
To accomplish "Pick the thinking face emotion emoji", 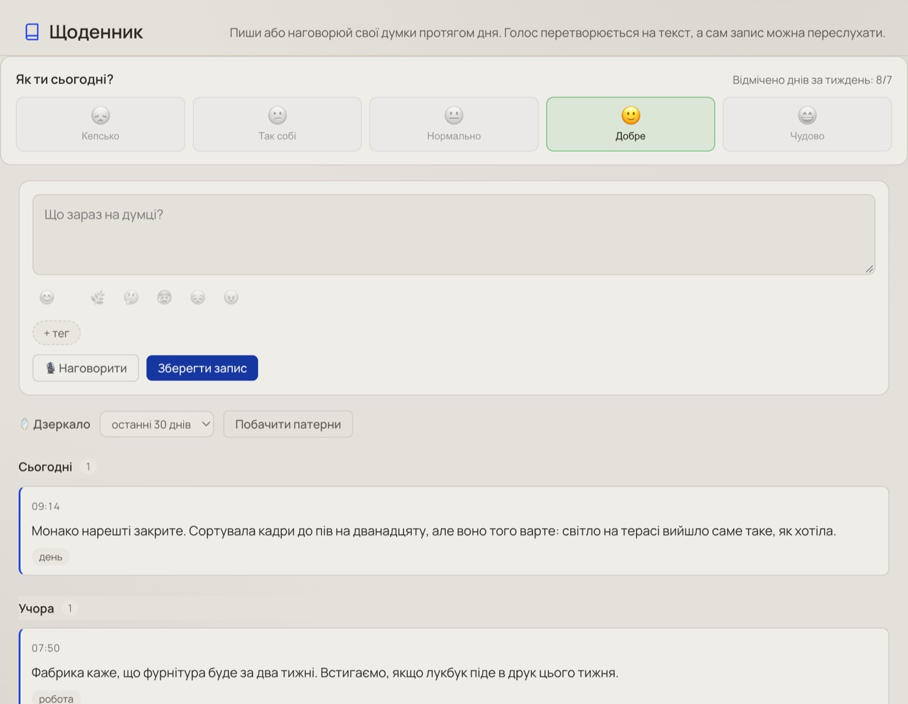I will [131, 297].
